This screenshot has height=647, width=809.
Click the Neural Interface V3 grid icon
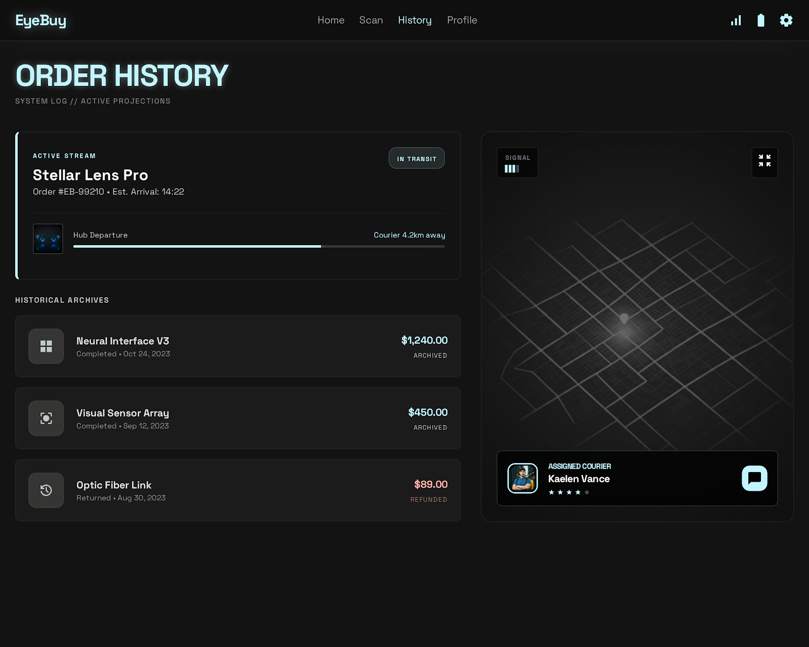click(46, 346)
